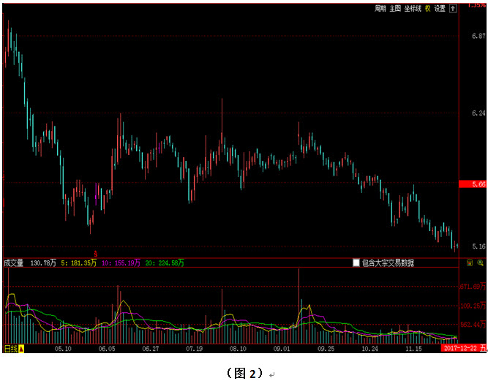Click the red 5.66 price marker on axis
This screenshot has width=488, height=389.
click(x=472, y=184)
